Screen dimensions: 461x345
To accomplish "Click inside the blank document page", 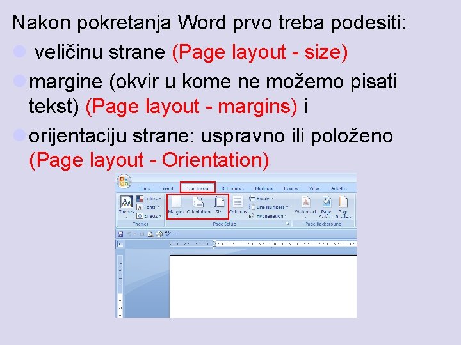I will 263,286.
